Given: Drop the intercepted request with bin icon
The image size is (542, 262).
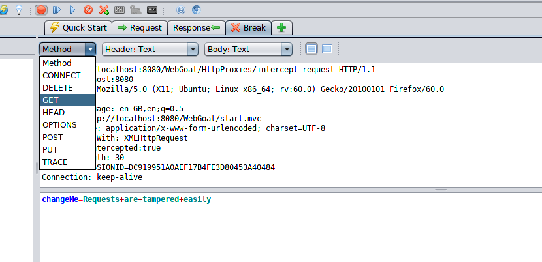Looking at the screenshot, I should click(x=88, y=10).
